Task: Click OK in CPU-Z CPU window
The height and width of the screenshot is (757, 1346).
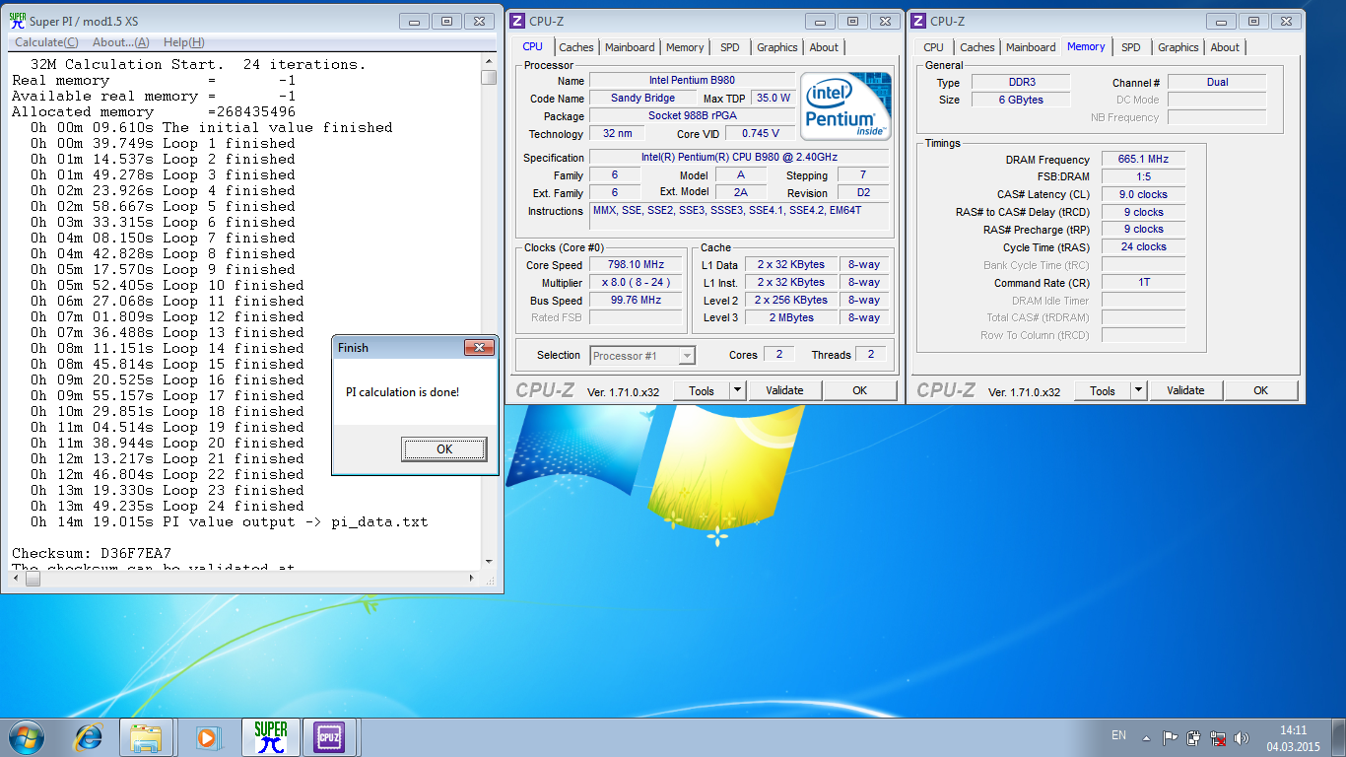Action: [860, 390]
